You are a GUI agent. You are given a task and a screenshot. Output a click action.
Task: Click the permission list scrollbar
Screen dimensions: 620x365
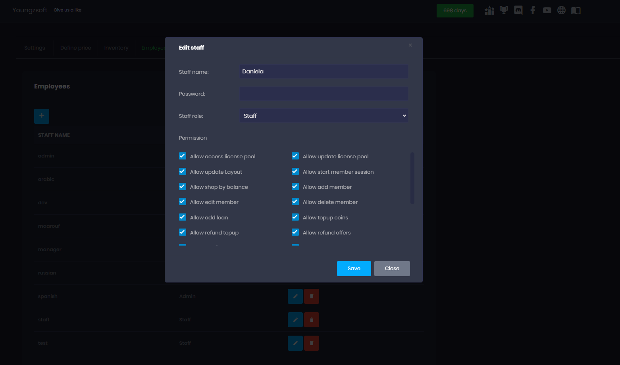[412, 178]
